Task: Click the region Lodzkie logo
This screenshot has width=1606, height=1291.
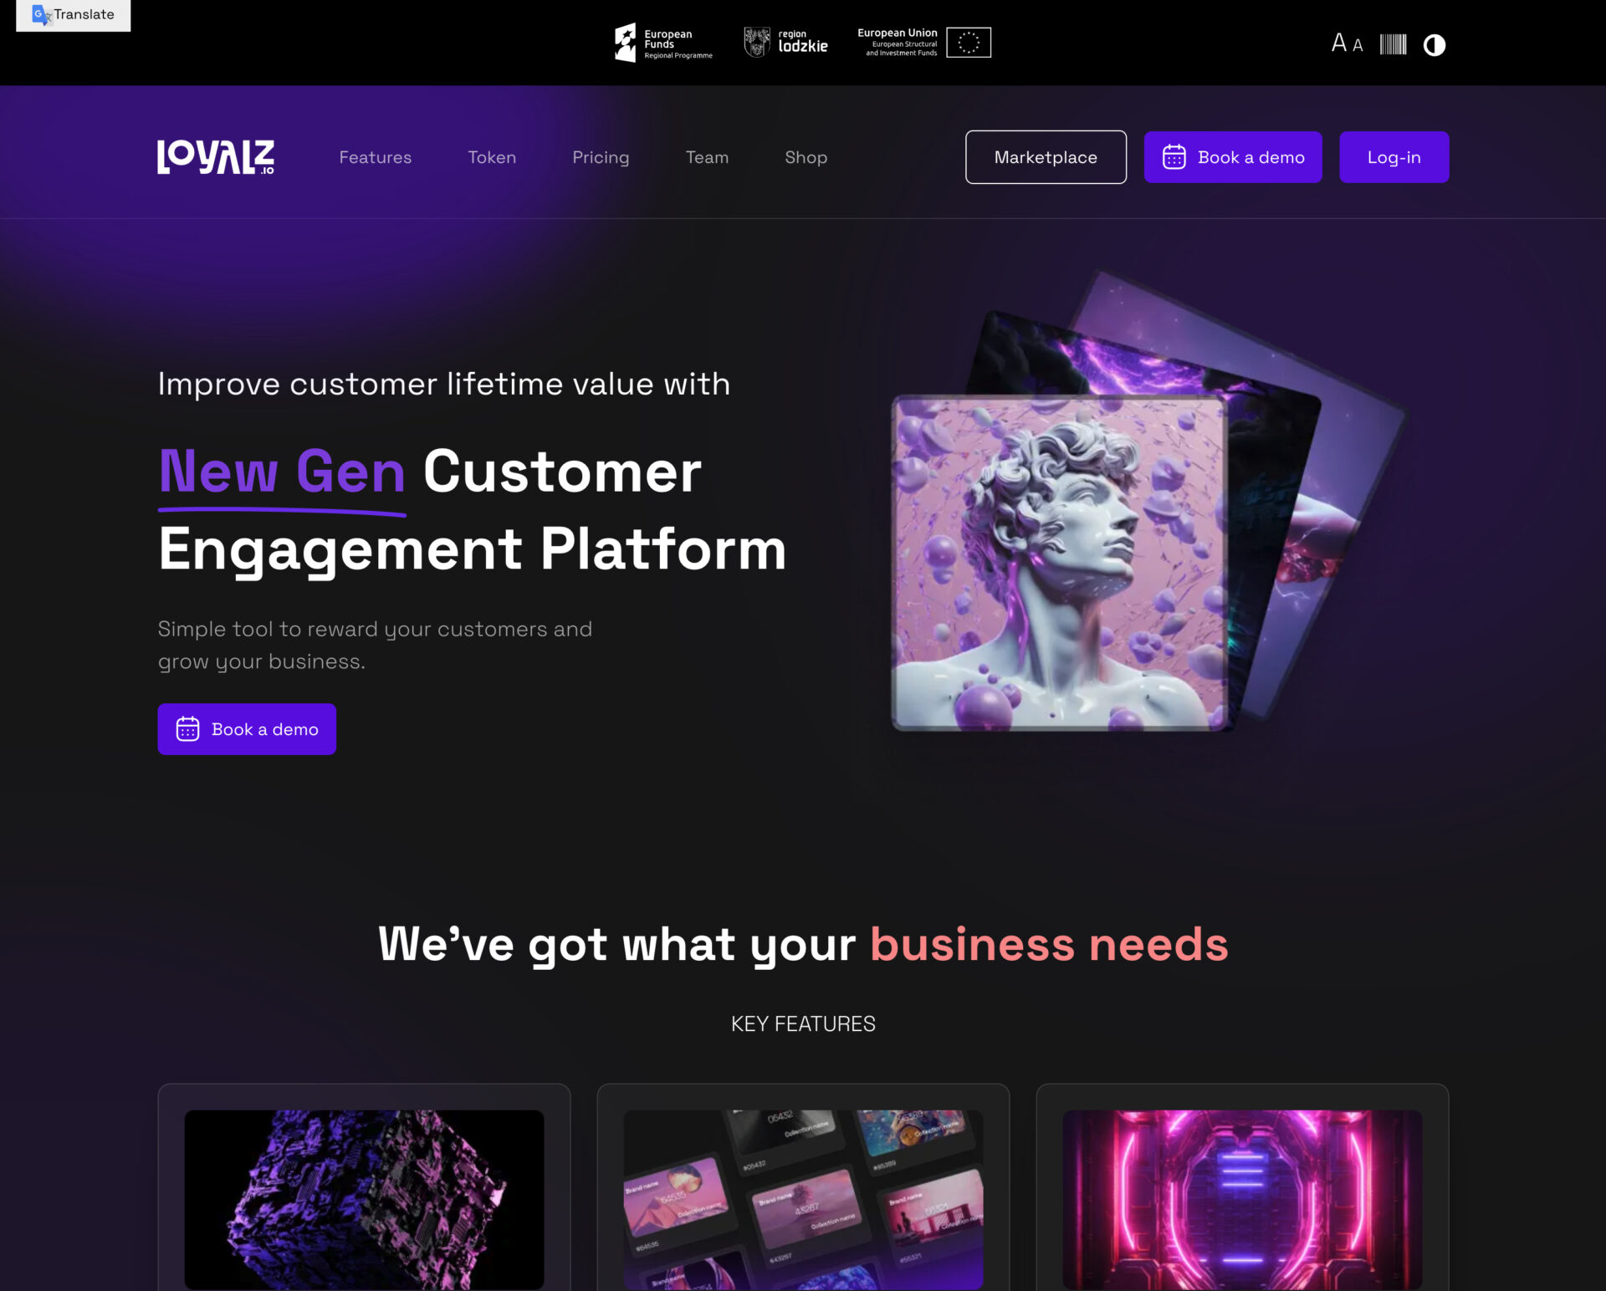Action: [785, 42]
